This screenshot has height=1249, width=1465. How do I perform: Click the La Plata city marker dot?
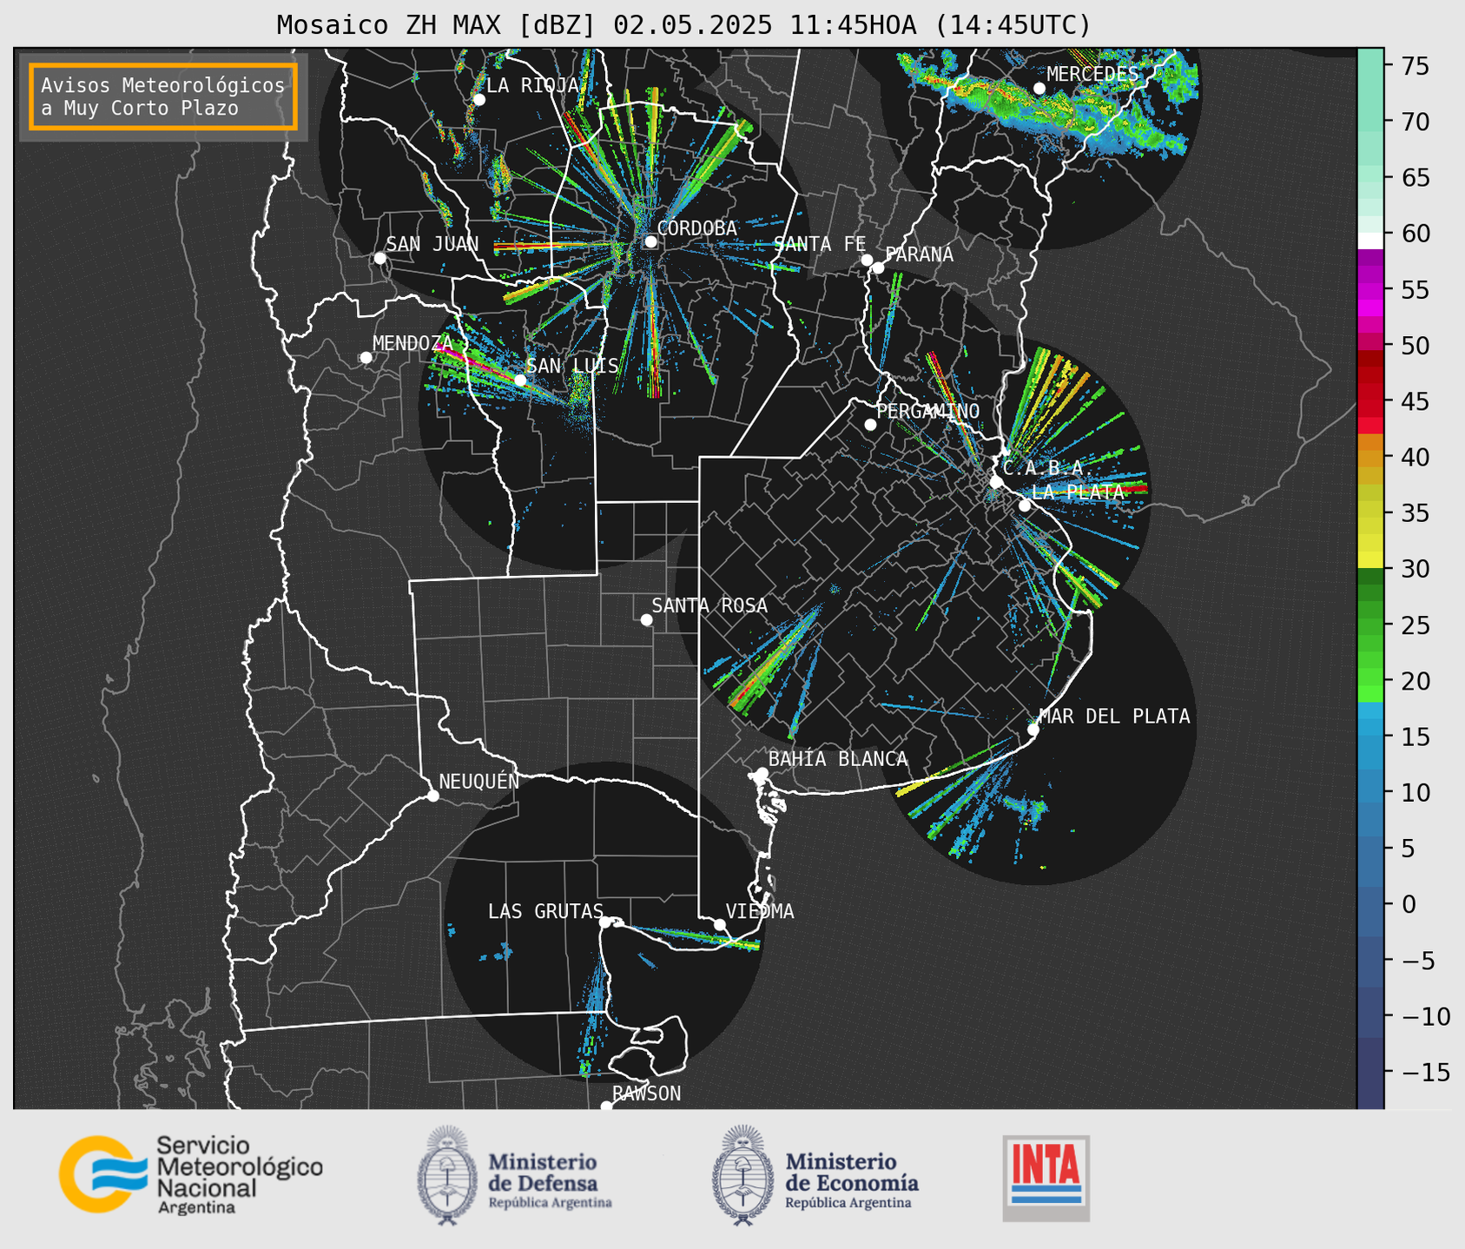(x=1025, y=506)
